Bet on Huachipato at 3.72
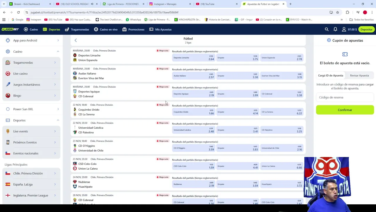The height and width of the screenshot is (212, 376). click(282, 184)
